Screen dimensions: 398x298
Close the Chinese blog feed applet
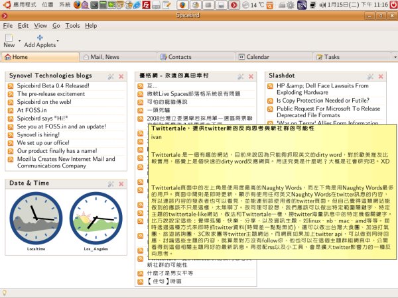point(251,76)
